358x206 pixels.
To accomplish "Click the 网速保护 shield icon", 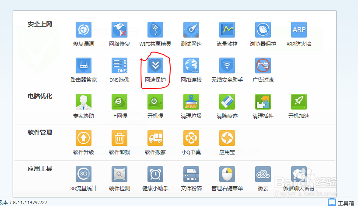I will pos(155,65).
